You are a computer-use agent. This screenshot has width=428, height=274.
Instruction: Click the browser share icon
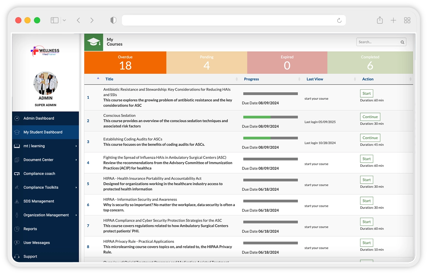pos(380,21)
